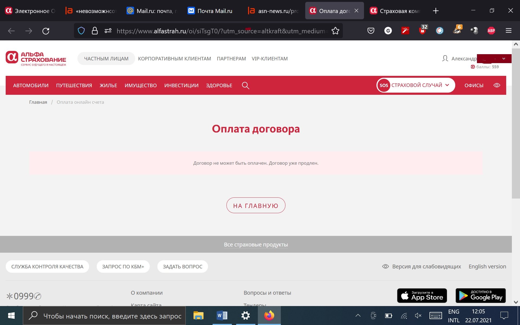Image resolution: width=520 pixels, height=325 pixels.
Task: Open the Firefox hamburger menu
Action: pos(508,31)
